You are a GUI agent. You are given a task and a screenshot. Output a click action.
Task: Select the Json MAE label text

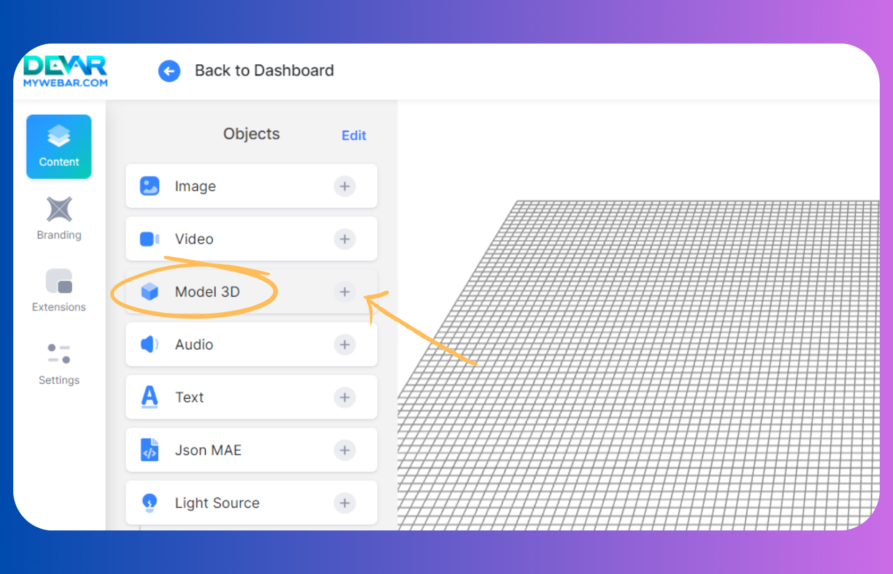(208, 450)
